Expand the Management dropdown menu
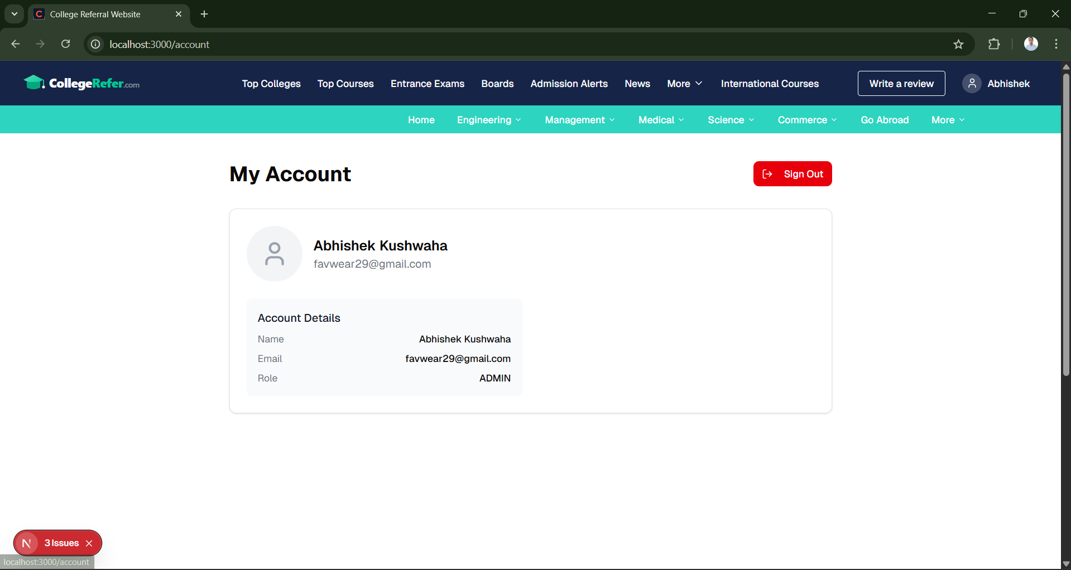Screen dimensions: 1071x570 pos(579,120)
